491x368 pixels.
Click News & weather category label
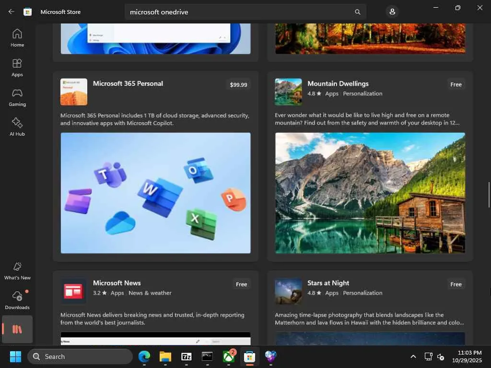pos(150,293)
